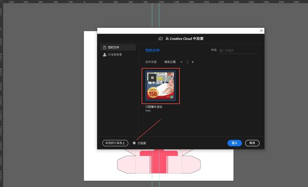Select the 口腔暖冬活动 file thumbnail
308x187 pixels.
coord(160,86)
